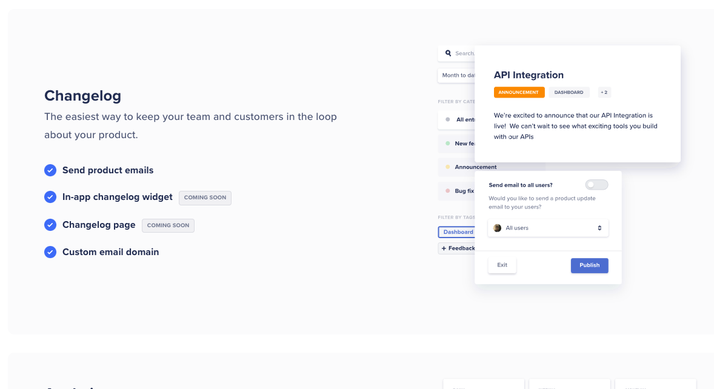Click the plus icon on Feedback tag
The image size is (714, 389).
[x=444, y=248]
